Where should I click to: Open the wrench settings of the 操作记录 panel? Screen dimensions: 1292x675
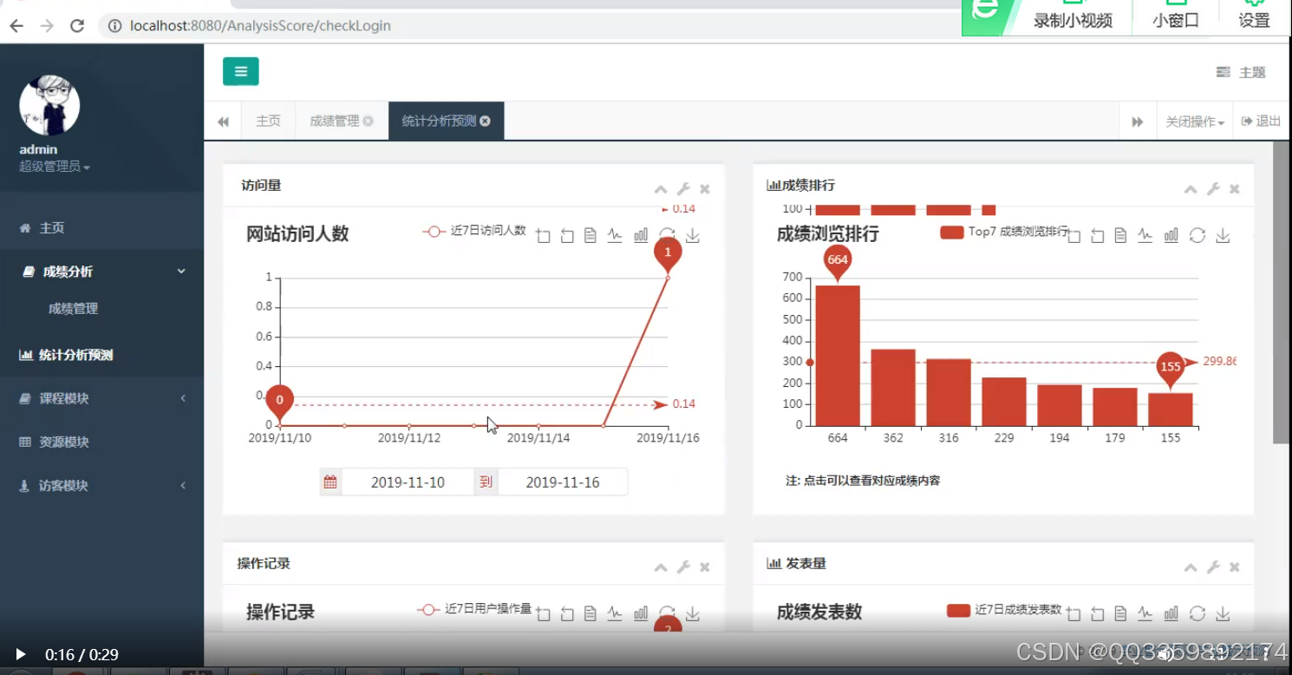pyautogui.click(x=683, y=567)
